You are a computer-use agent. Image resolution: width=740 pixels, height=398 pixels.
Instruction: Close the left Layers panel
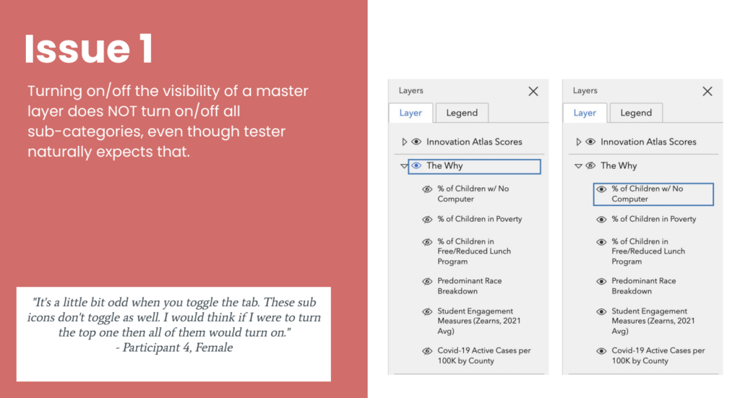point(533,91)
